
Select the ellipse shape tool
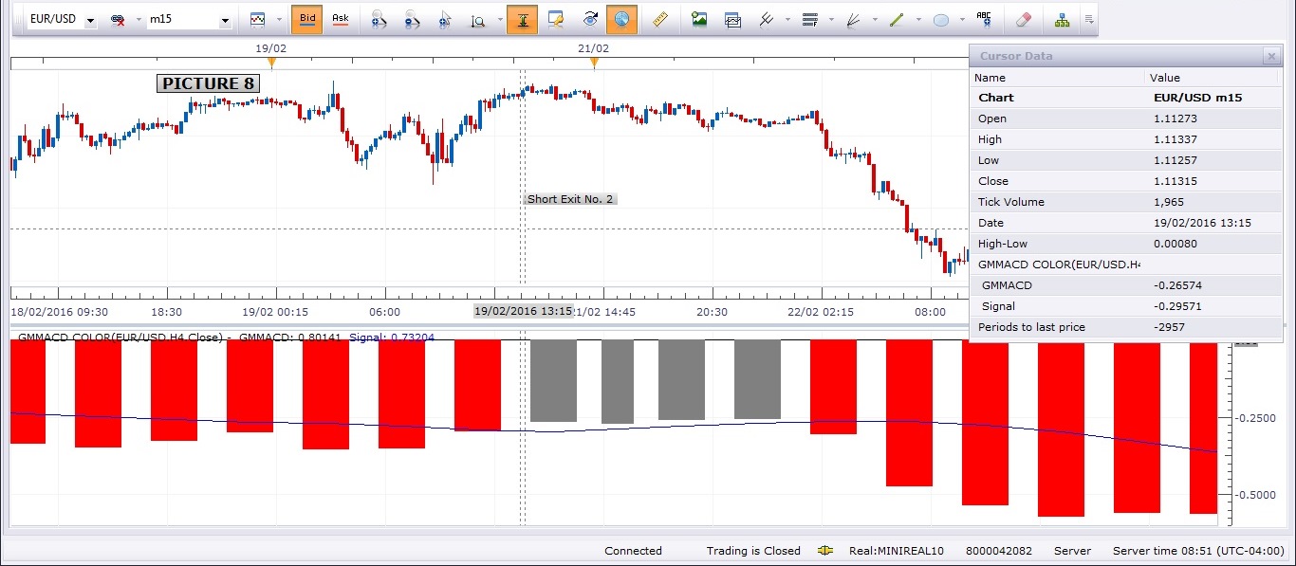(x=941, y=19)
